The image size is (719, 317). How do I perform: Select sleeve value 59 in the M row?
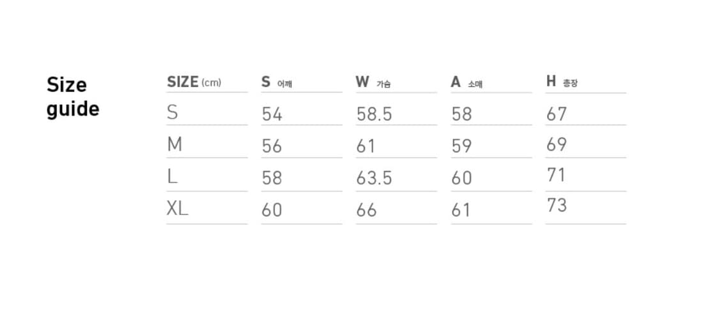click(461, 146)
